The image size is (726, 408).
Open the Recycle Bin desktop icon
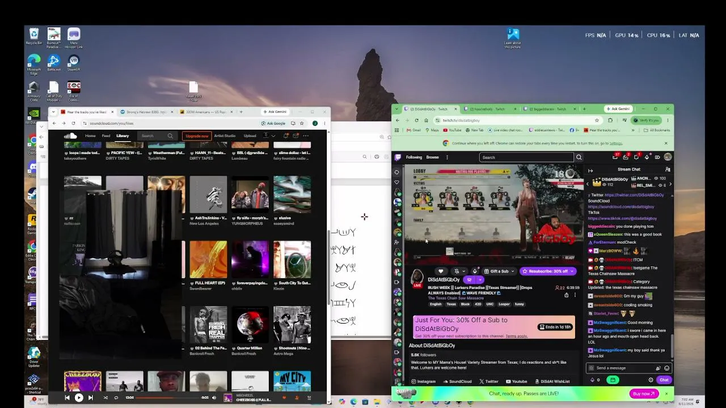[34, 37]
